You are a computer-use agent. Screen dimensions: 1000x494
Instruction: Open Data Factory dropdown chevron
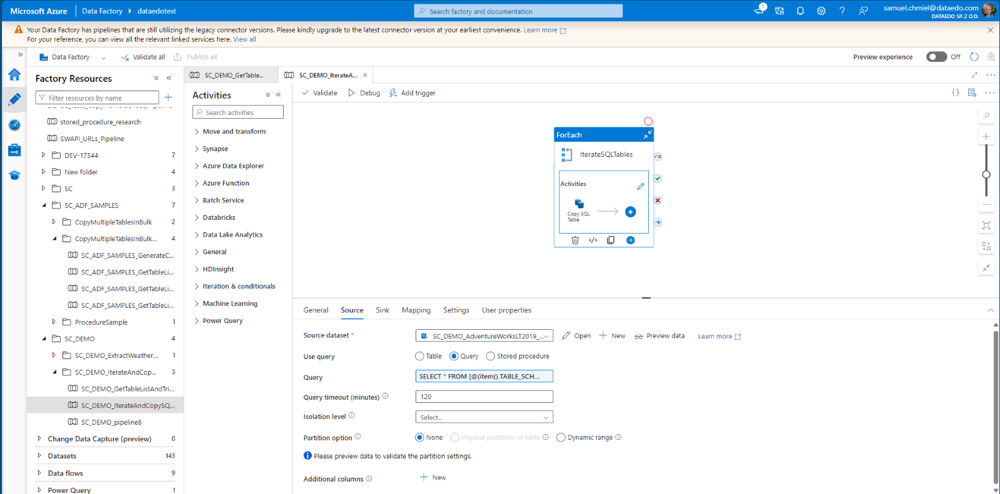point(104,57)
